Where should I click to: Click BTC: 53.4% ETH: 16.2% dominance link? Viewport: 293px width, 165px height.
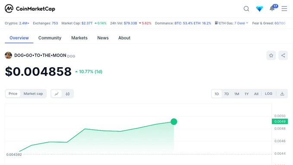tap(192, 23)
